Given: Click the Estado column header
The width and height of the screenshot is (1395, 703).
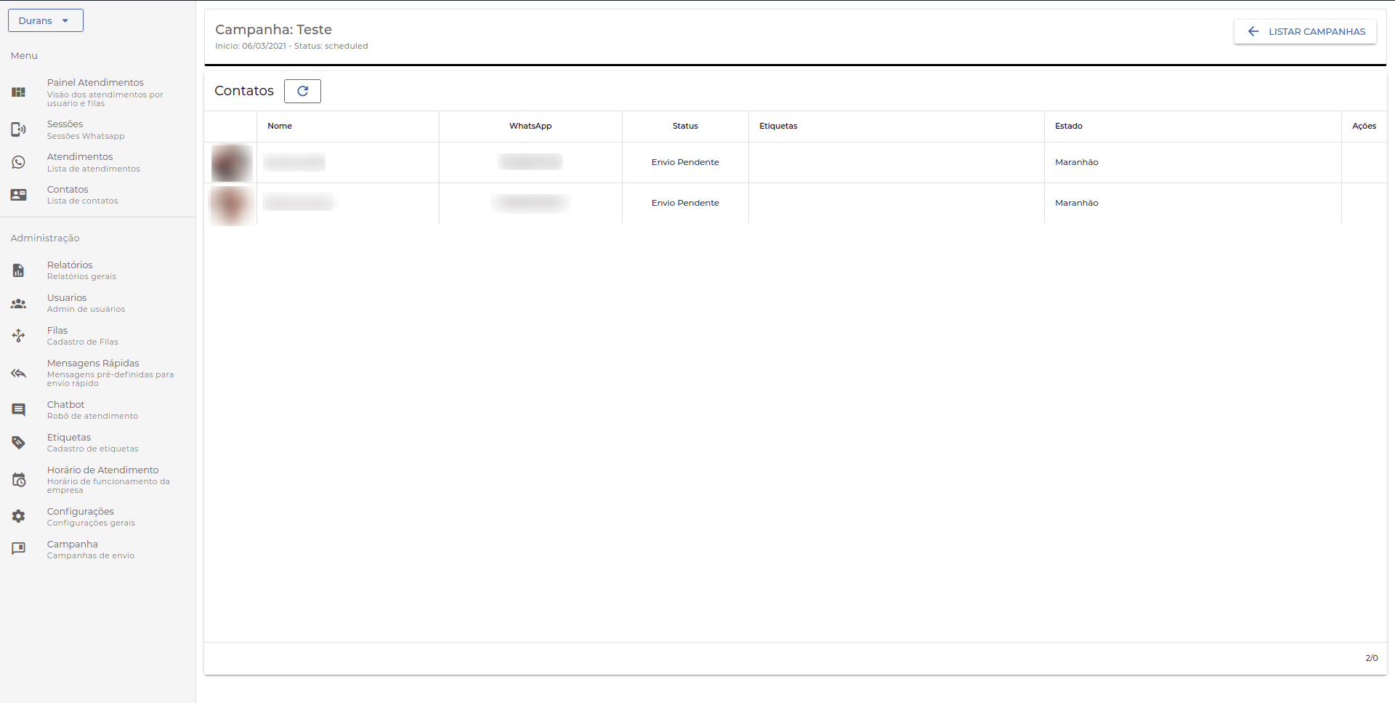Looking at the screenshot, I should pyautogui.click(x=1068, y=126).
